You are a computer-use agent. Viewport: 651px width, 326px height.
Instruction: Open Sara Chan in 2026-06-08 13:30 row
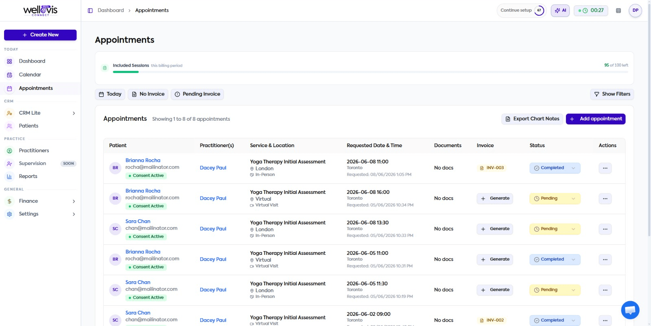[138, 222]
